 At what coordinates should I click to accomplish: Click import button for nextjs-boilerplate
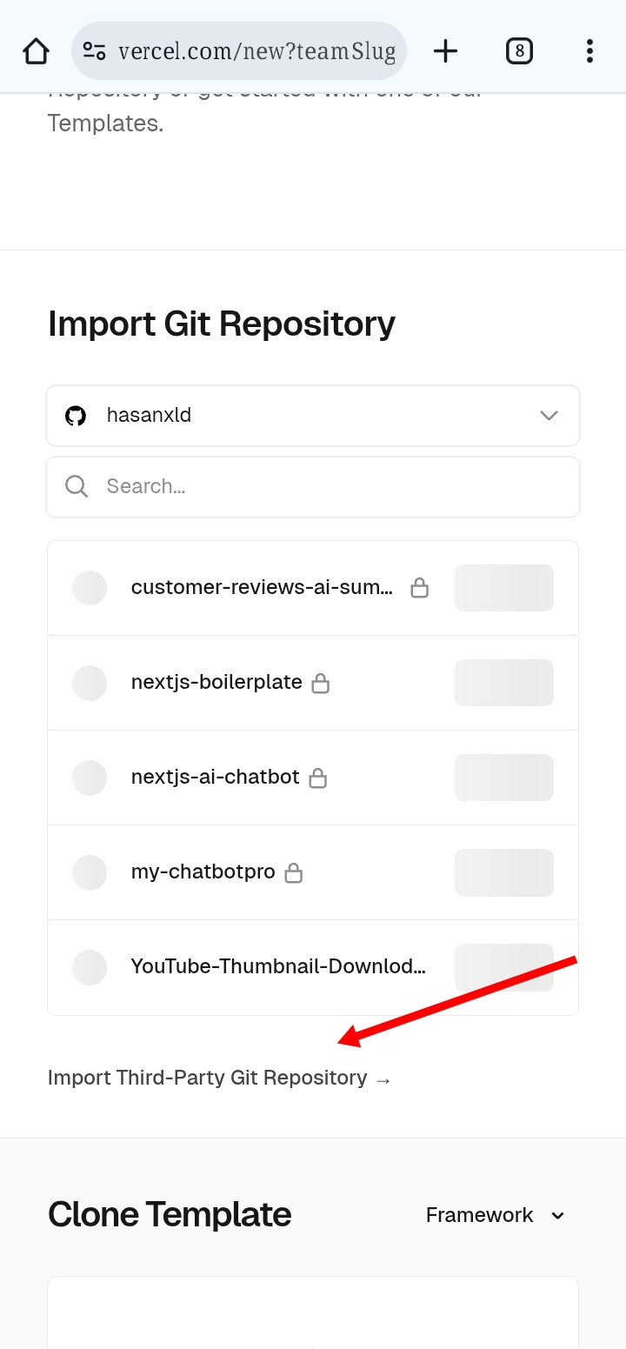(504, 683)
